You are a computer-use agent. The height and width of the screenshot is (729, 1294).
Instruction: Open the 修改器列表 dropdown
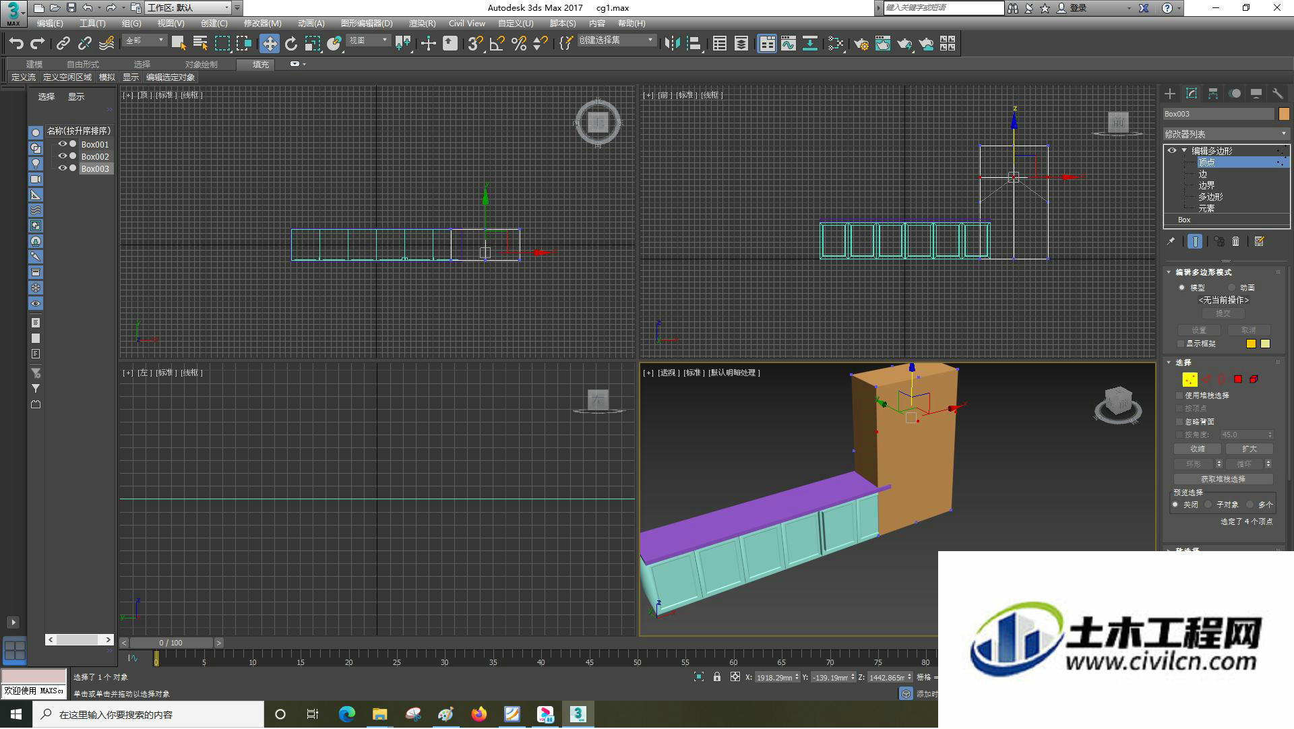pyautogui.click(x=1226, y=134)
